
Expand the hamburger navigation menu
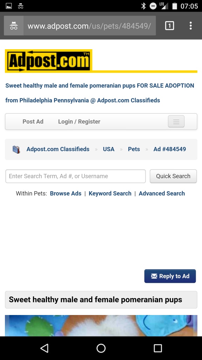coord(176,121)
